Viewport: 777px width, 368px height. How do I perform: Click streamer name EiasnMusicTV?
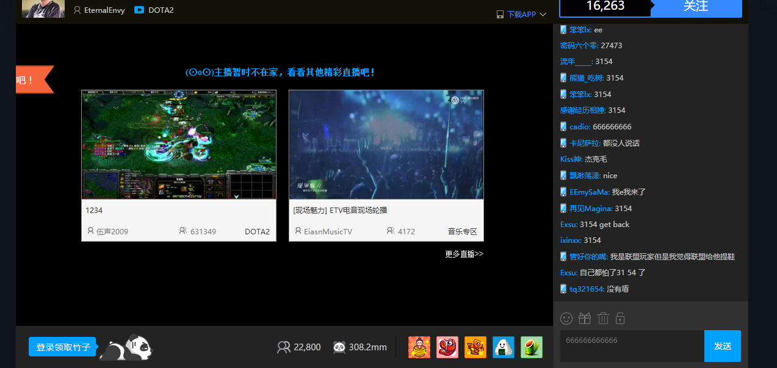pyautogui.click(x=328, y=231)
